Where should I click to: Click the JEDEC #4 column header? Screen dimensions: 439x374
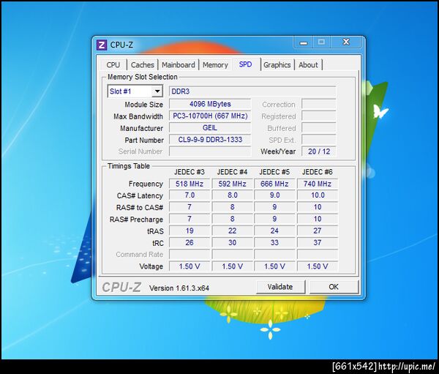[x=232, y=172]
